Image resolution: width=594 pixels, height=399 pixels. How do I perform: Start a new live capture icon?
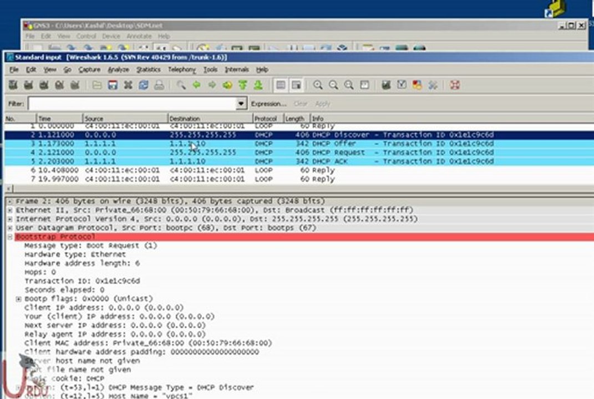44,85
